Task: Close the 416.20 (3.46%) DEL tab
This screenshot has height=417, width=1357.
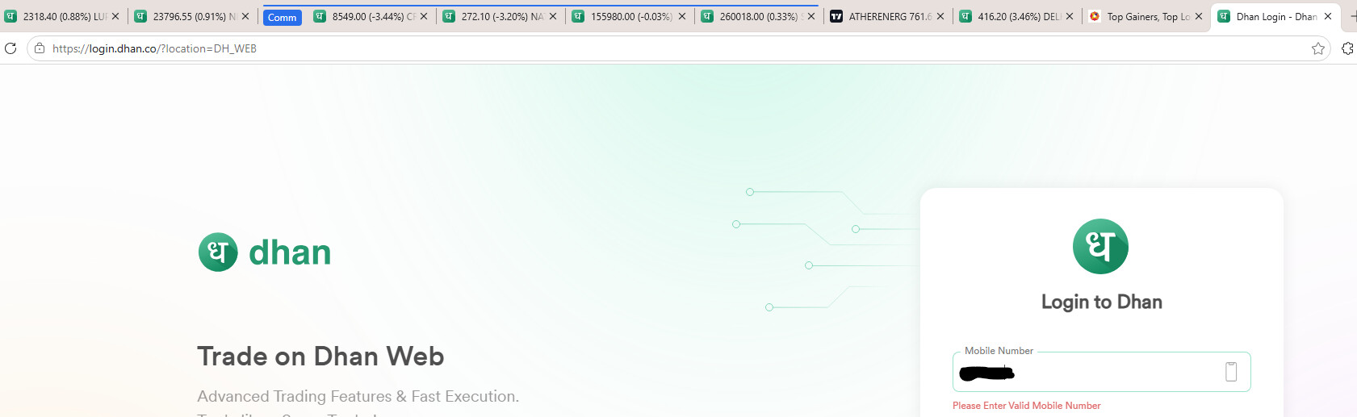Action: 1070,16
